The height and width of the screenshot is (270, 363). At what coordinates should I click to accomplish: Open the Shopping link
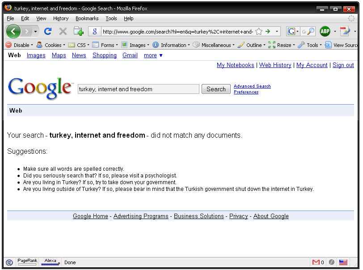tap(105, 55)
